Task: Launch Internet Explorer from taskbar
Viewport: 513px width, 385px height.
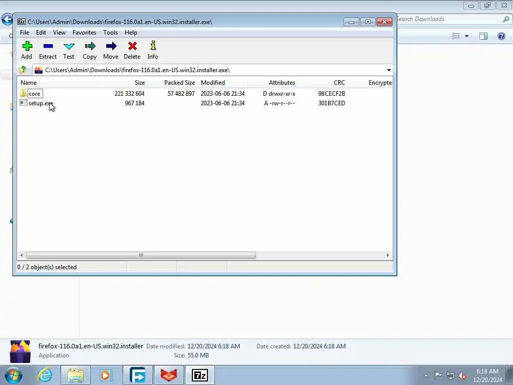Action: tap(45, 375)
